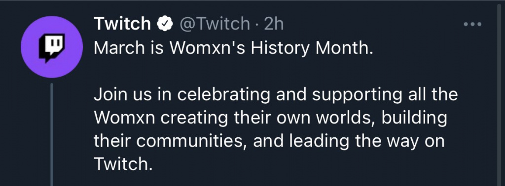Click the purple Twitch profile avatar
Image resolution: width=505 pixels, height=186 pixels.
point(51,47)
